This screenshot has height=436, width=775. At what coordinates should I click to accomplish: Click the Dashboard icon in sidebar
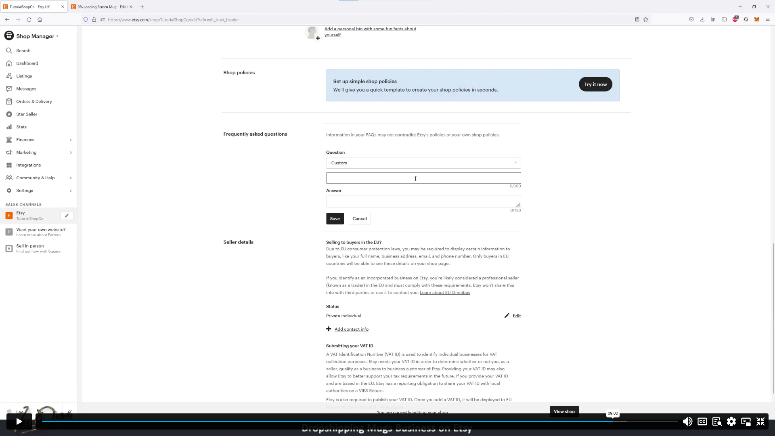9,63
